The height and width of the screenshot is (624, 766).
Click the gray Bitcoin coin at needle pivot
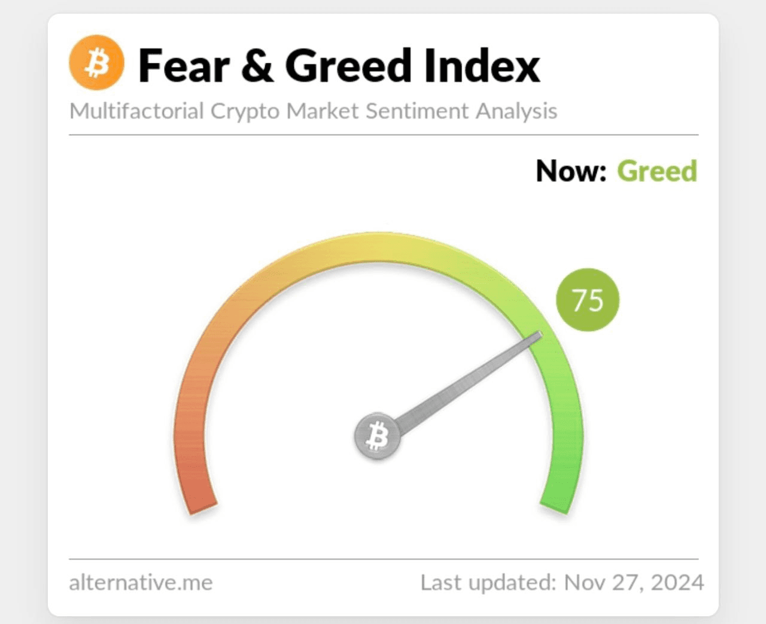[377, 436]
